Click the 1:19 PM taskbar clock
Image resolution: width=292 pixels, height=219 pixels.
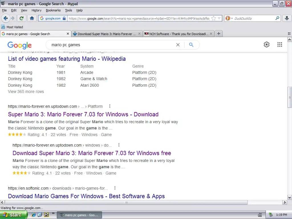click(x=281, y=215)
